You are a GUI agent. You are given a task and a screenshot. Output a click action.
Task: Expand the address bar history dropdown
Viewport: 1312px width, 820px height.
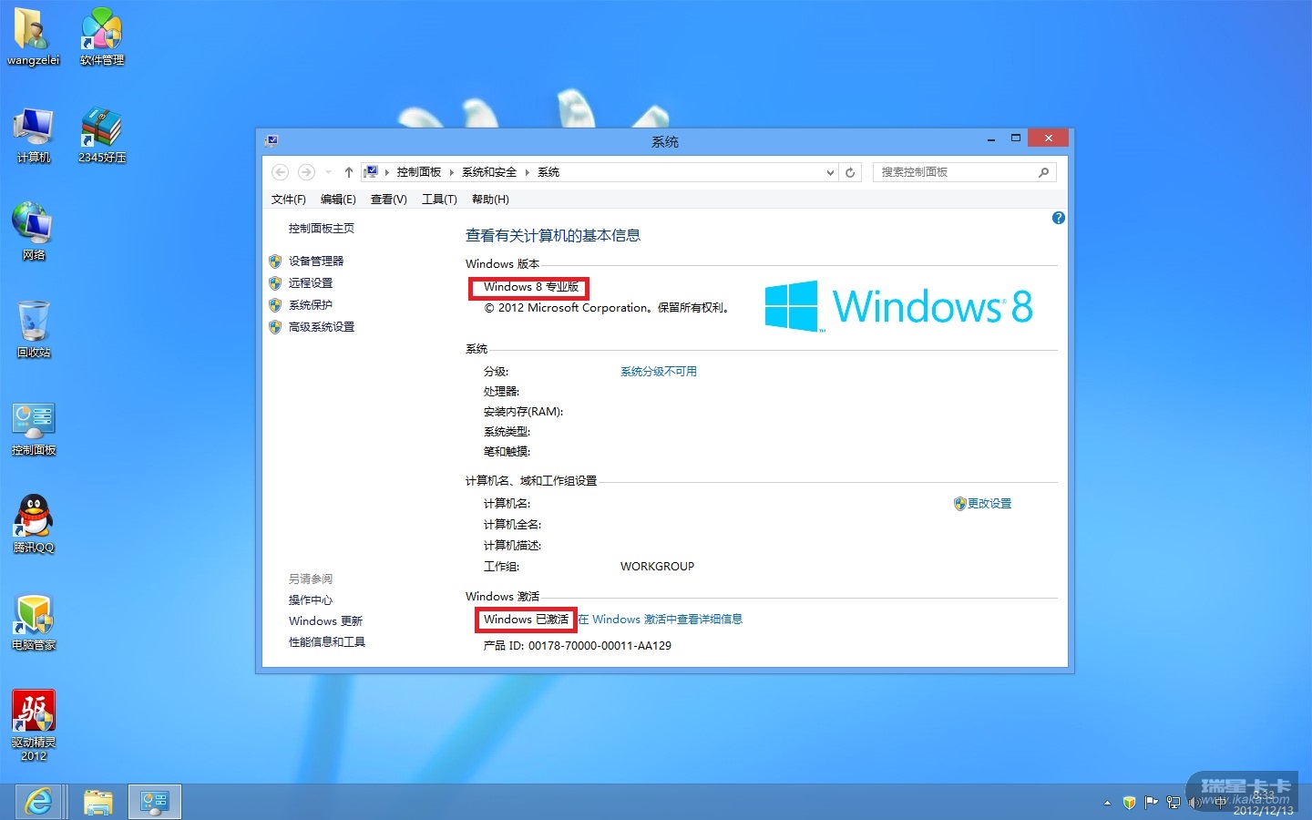[x=830, y=172]
